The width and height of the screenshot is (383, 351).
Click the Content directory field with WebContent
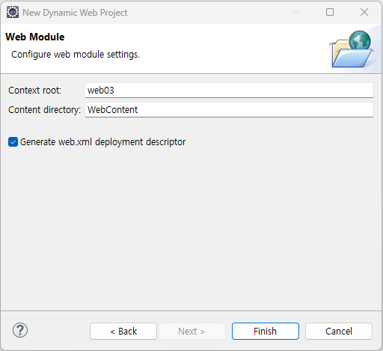tap(229, 110)
